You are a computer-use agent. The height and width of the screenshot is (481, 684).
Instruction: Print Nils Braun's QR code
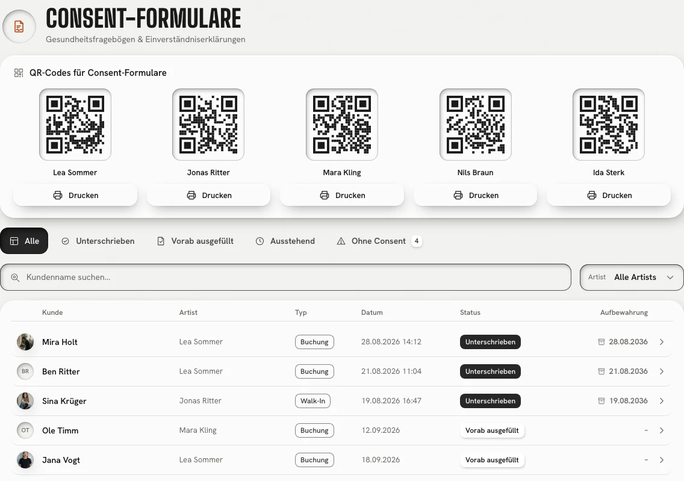pos(476,196)
